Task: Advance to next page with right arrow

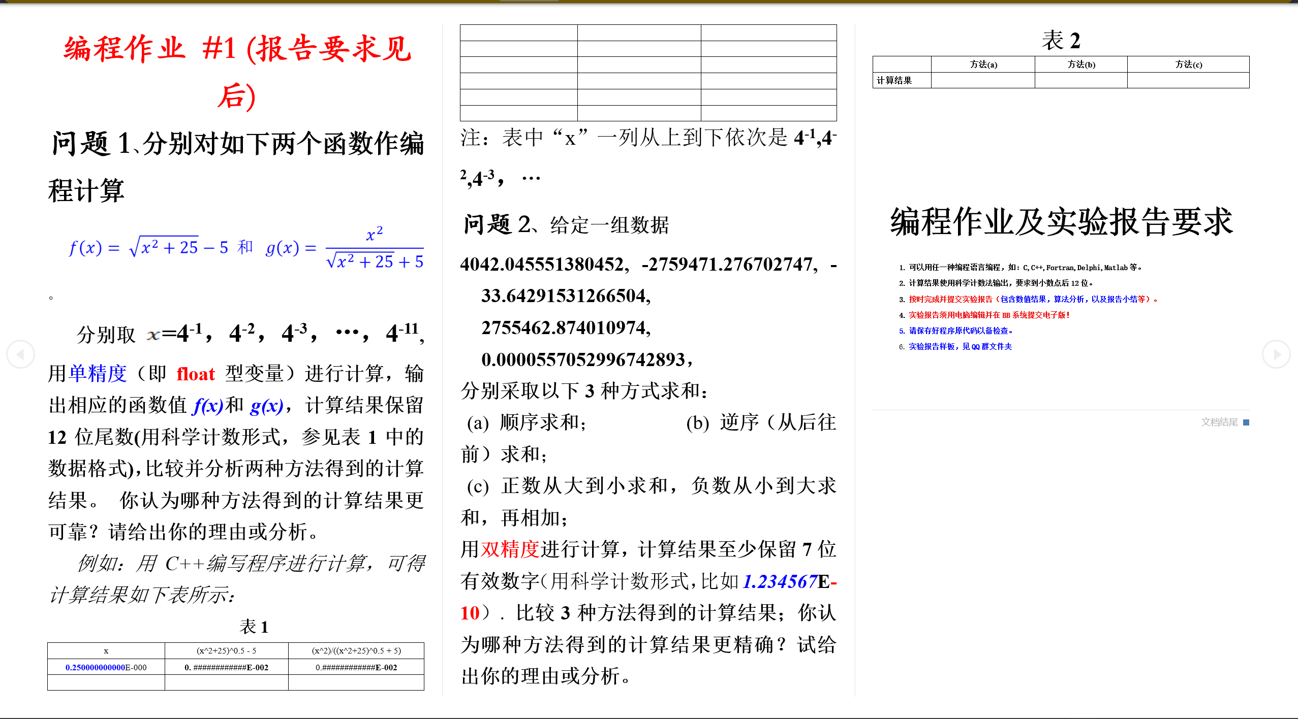Action: pos(1276,354)
